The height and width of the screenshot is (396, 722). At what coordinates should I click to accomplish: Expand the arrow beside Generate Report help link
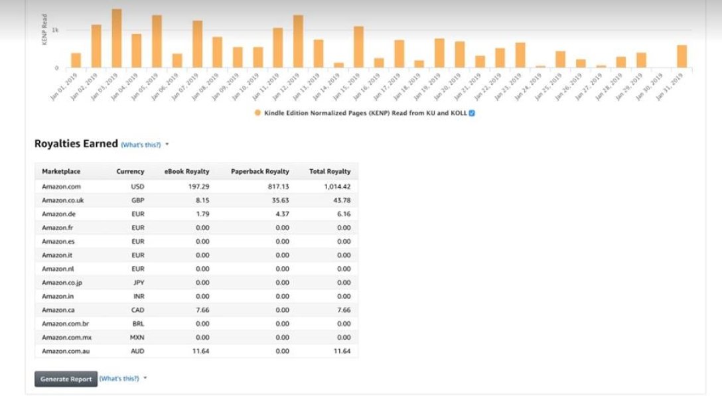pyautogui.click(x=145, y=378)
